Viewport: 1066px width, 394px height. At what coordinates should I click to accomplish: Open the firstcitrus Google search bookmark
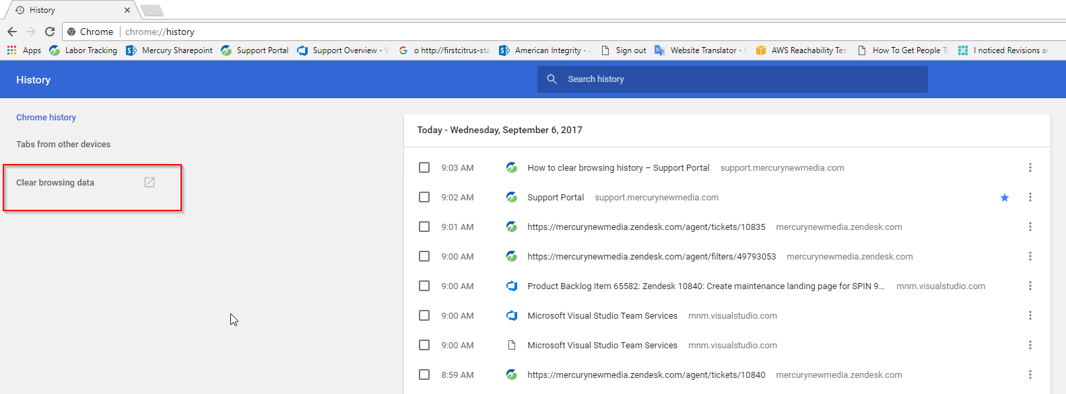(x=444, y=50)
